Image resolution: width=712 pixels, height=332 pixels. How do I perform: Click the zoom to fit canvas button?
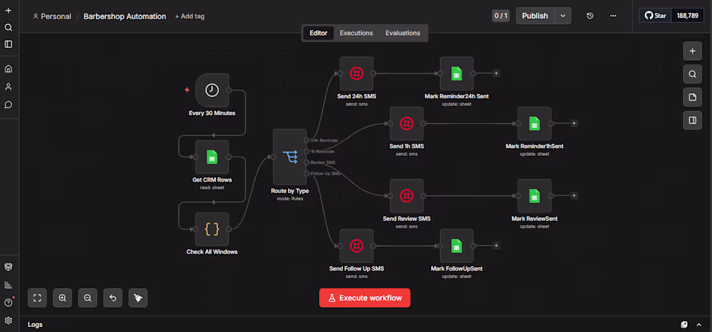click(x=38, y=298)
